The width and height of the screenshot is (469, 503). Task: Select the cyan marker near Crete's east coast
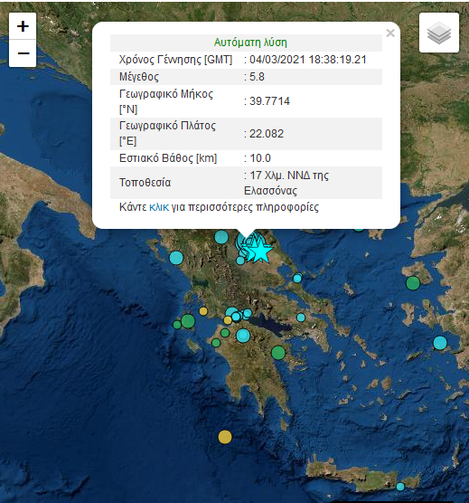coord(400,487)
